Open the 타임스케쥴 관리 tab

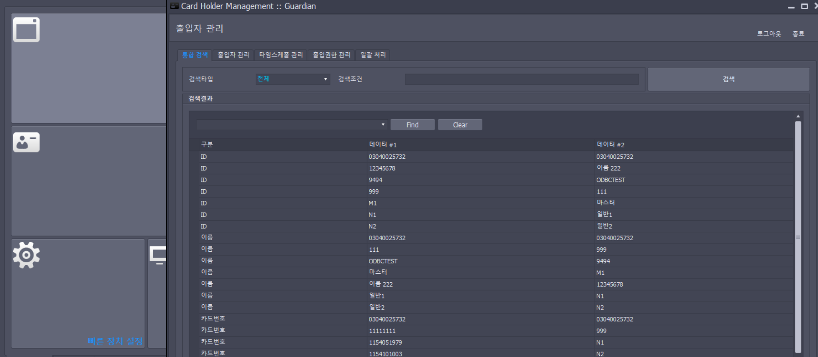pyautogui.click(x=281, y=55)
